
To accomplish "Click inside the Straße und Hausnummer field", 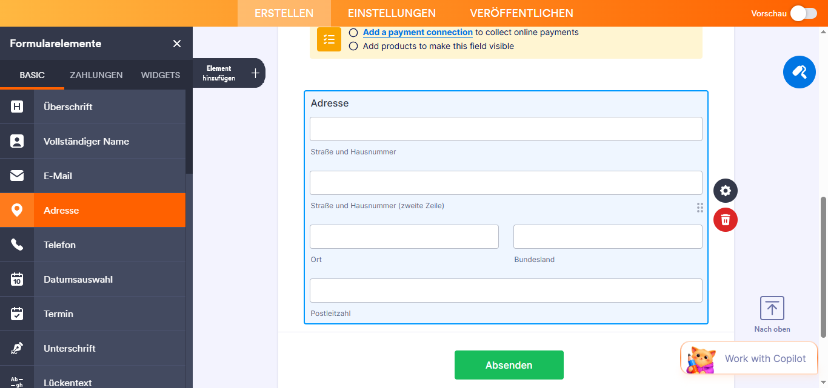I will pyautogui.click(x=506, y=128).
